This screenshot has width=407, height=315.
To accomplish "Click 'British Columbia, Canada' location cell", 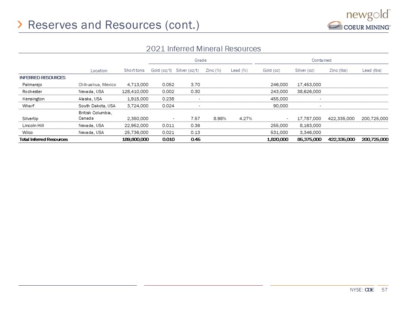I will 95,115.
